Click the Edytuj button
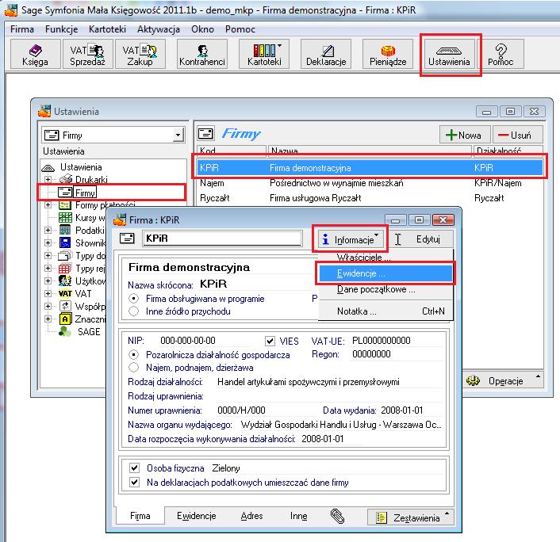 click(421, 239)
